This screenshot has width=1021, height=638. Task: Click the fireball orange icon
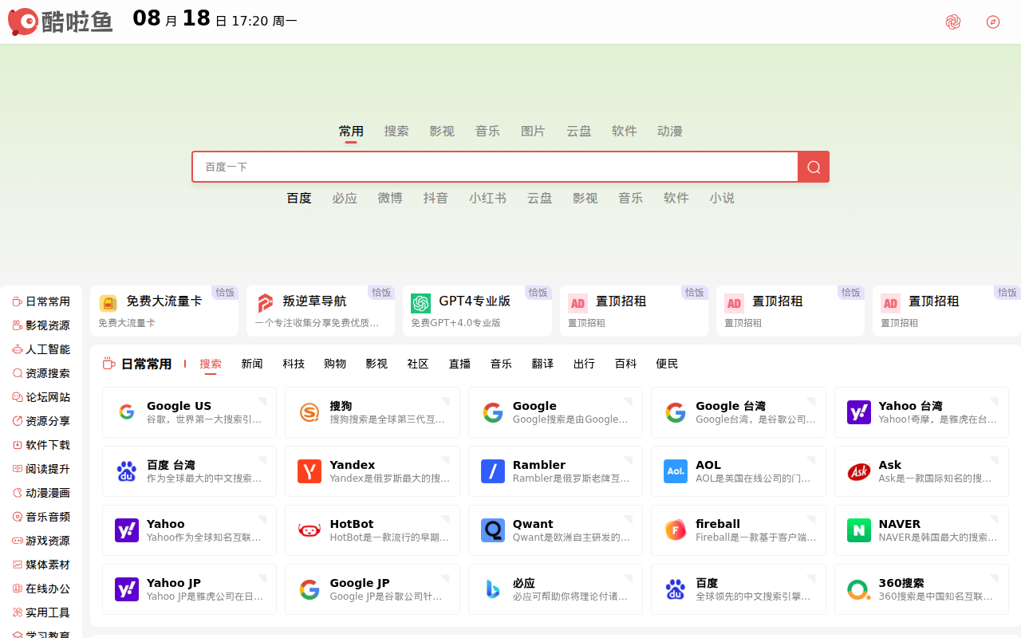[x=676, y=530]
